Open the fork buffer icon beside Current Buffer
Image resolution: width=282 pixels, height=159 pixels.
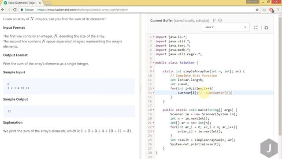214,20
